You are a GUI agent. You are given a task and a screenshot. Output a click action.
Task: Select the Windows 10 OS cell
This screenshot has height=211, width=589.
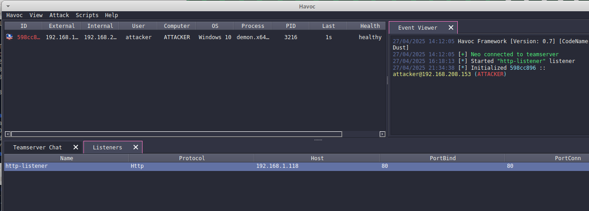[215, 37]
